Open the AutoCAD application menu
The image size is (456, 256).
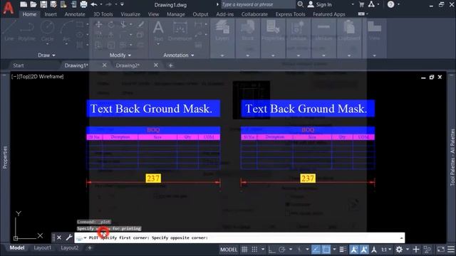pos(9,8)
